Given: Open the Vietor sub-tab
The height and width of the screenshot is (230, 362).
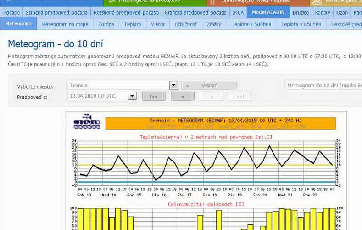Looking at the screenshot, I should 158,24.
